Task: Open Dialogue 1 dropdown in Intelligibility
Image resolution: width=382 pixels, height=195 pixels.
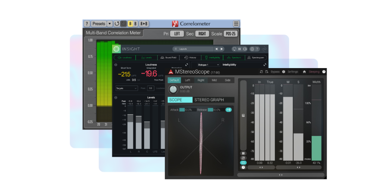Action: (208, 65)
